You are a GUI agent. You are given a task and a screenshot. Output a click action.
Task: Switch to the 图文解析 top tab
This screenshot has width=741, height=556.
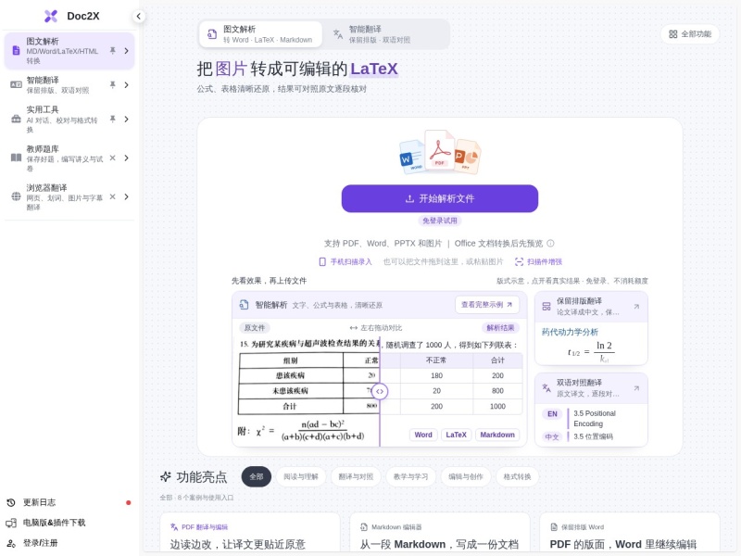[260, 34]
